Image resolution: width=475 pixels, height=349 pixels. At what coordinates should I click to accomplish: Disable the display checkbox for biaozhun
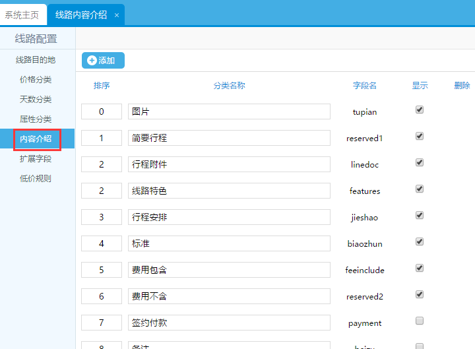tap(420, 242)
